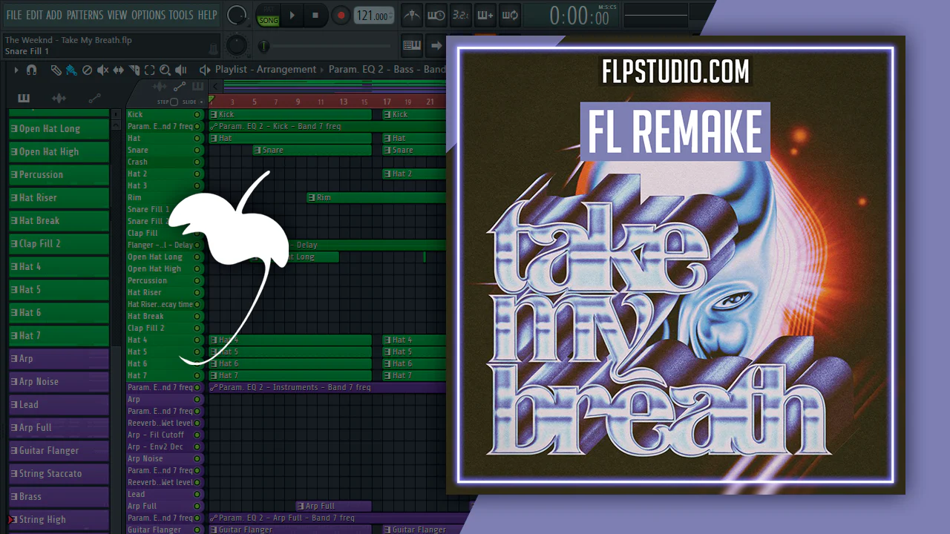Open the TOOLS menu
This screenshot has width=950, height=534.
pyautogui.click(x=181, y=15)
